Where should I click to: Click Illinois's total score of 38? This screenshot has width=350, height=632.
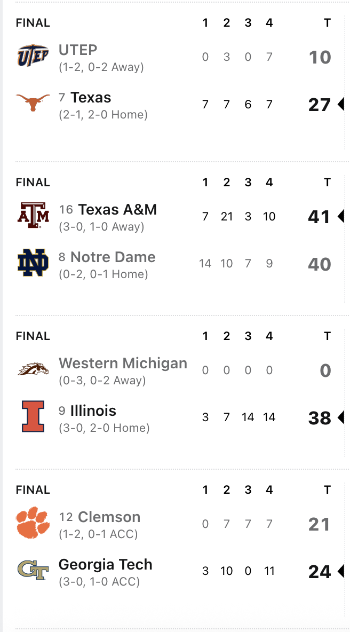pyautogui.click(x=320, y=418)
